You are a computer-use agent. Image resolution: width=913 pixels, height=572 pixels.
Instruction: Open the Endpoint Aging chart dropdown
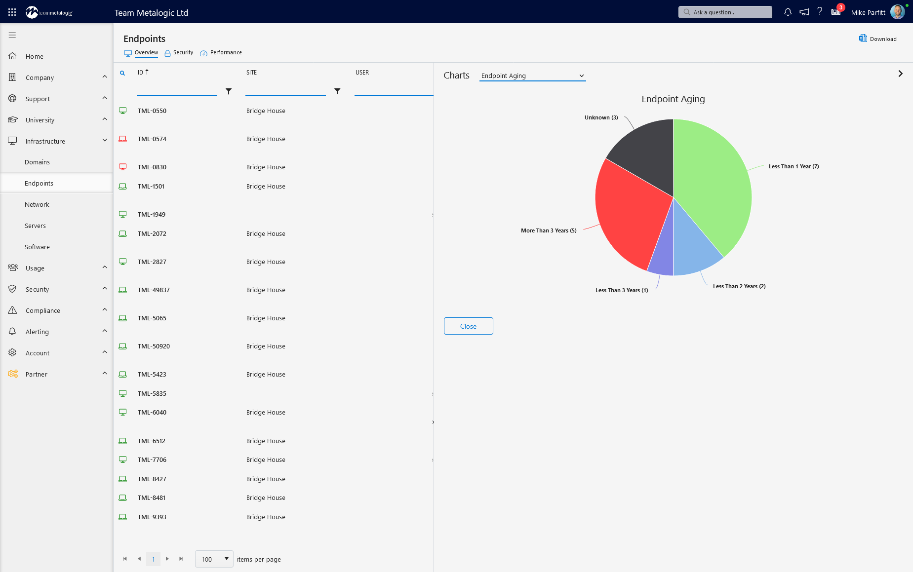(x=532, y=76)
